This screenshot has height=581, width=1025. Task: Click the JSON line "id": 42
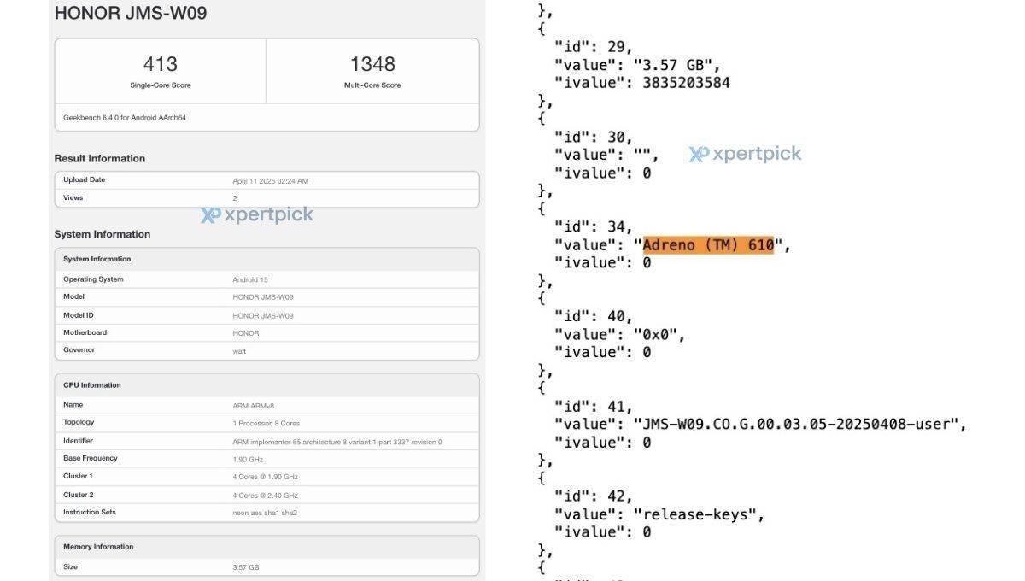[x=594, y=496]
